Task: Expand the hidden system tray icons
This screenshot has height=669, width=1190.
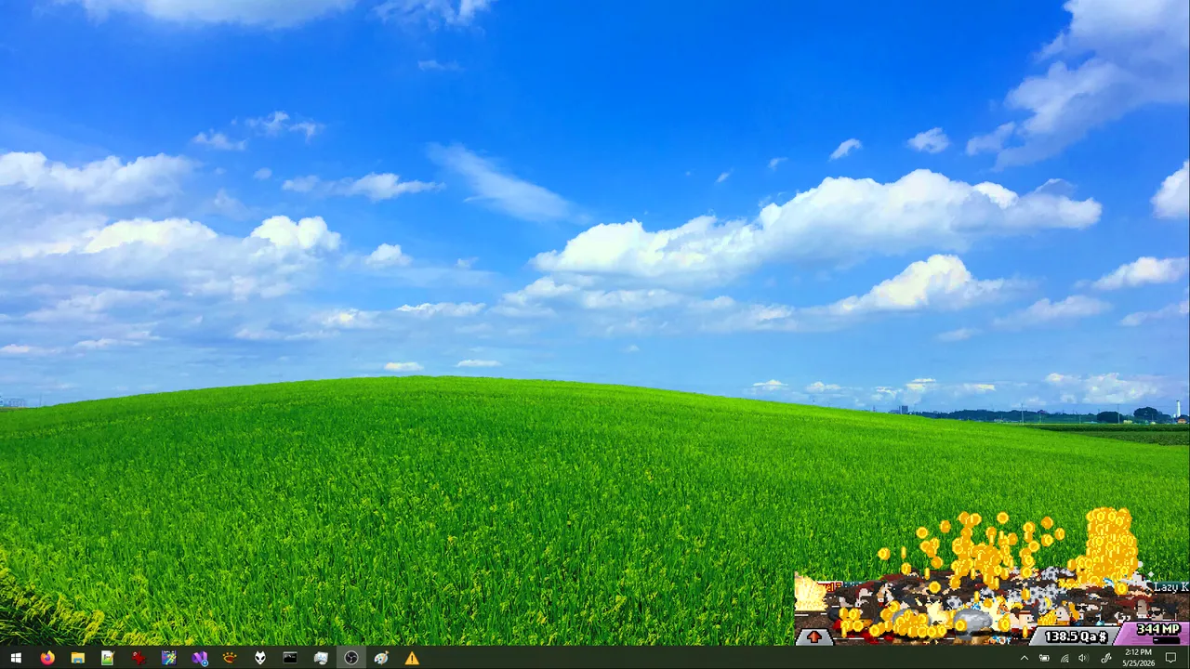Action: pyautogui.click(x=1024, y=658)
